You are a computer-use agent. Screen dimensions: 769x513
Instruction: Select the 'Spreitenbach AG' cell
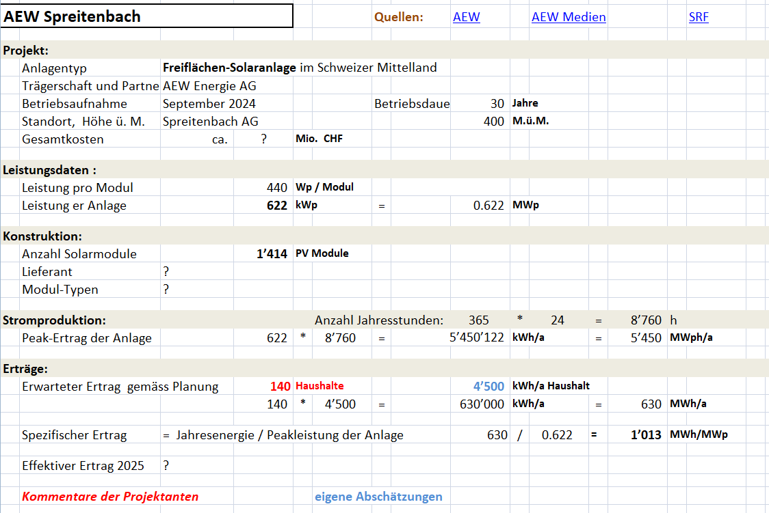(211, 122)
